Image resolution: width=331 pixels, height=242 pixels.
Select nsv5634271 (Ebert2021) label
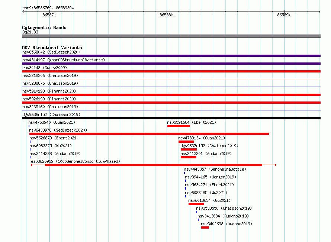209,185
